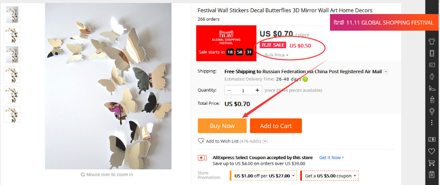The image size is (440, 185).
Task: Expand the Bulk Price dropdown
Action: tap(277, 55)
